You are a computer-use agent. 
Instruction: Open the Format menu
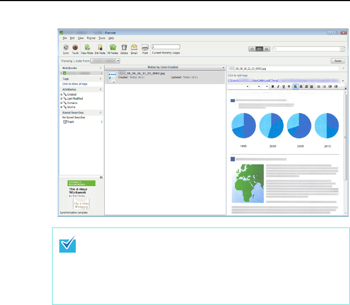[91, 38]
